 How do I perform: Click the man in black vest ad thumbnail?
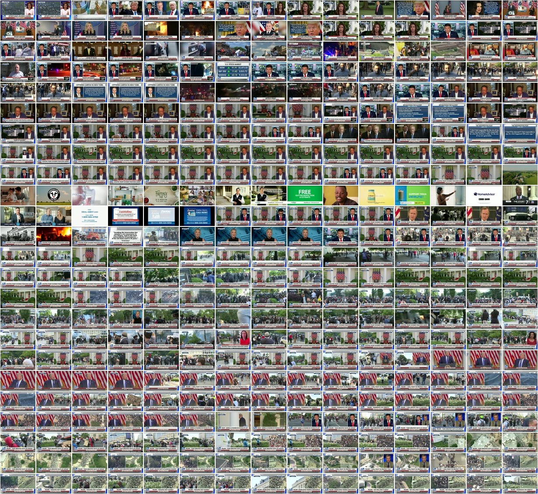[x=233, y=195]
